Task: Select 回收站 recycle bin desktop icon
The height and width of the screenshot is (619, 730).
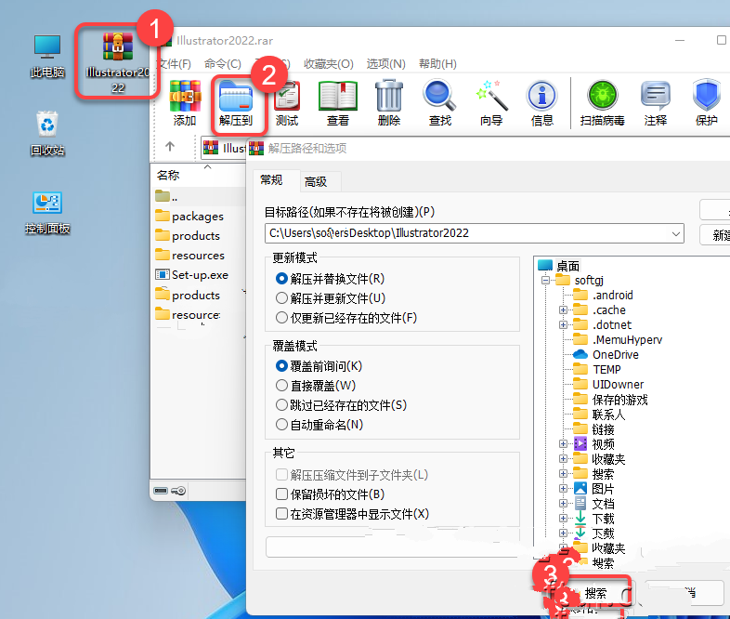Action: coord(47,134)
